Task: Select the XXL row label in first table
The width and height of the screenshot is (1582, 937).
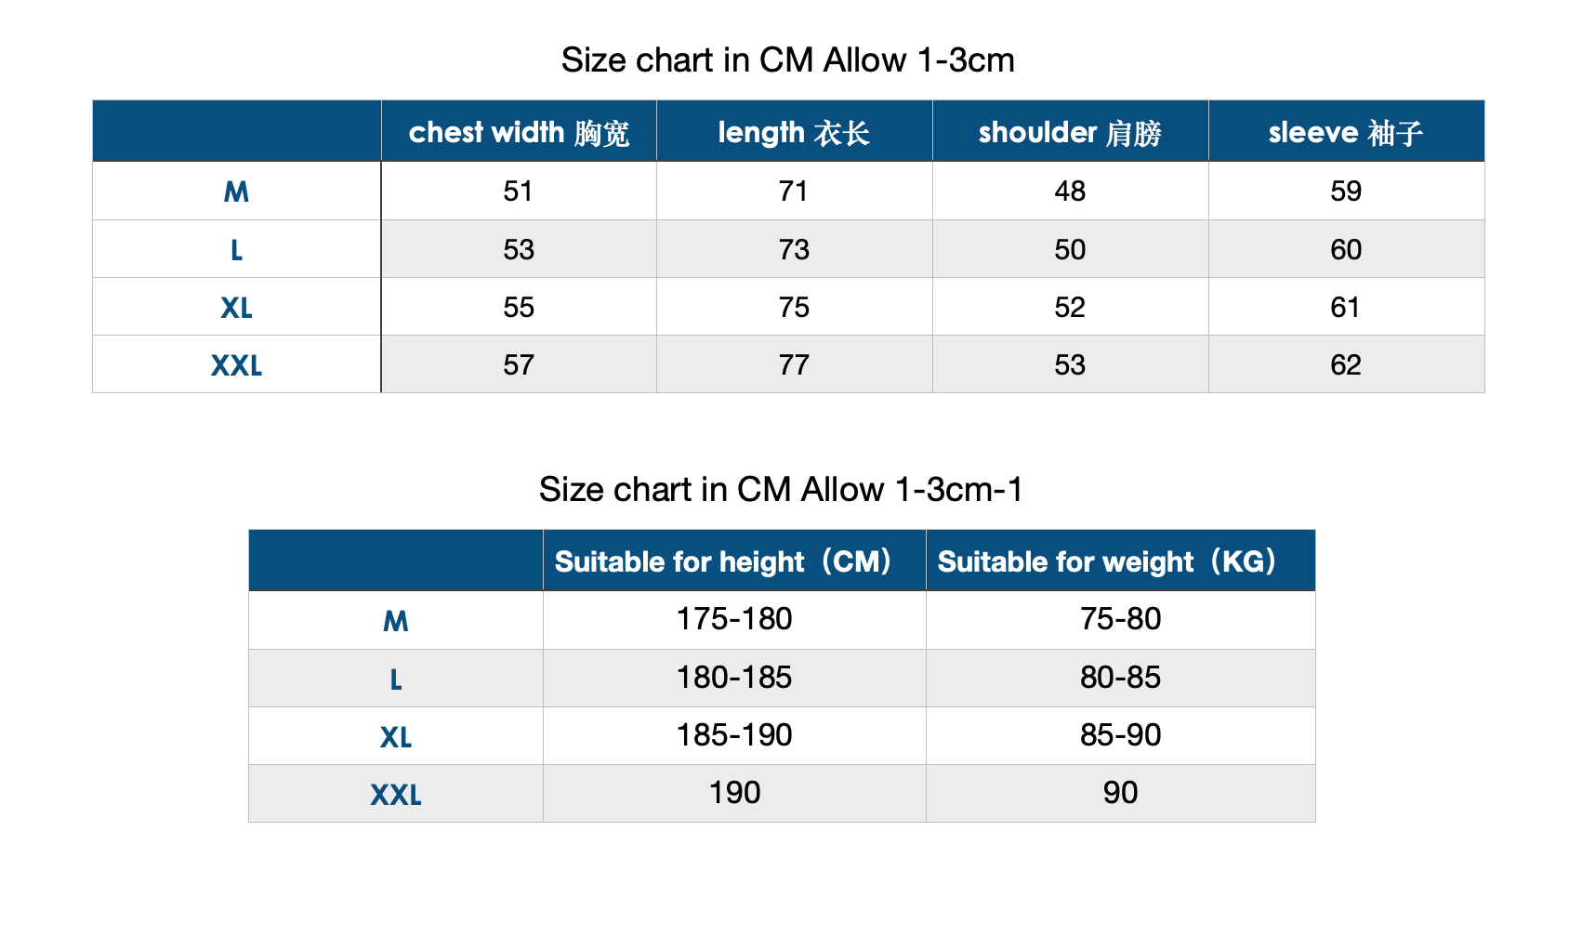Action: [236, 365]
